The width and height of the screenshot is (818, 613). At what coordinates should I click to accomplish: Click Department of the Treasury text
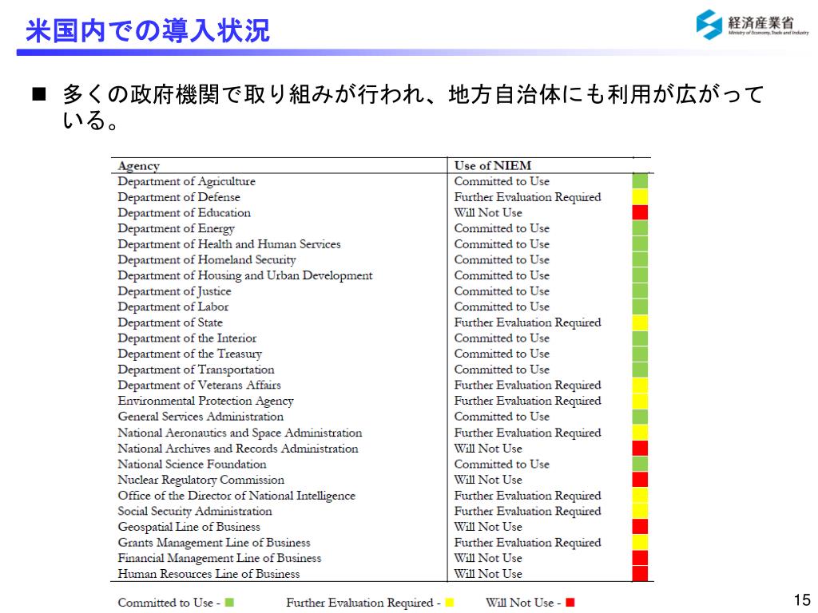click(190, 354)
